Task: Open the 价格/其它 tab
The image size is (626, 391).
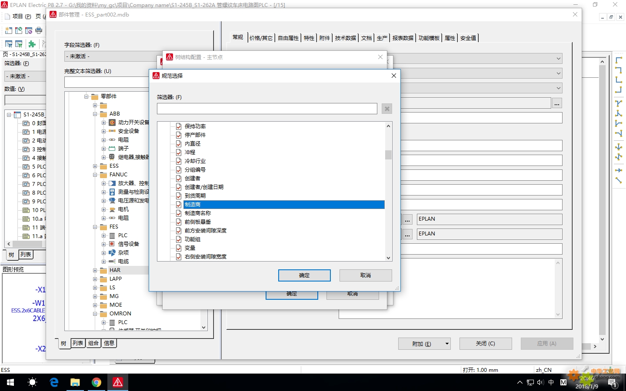Action: 261,38
